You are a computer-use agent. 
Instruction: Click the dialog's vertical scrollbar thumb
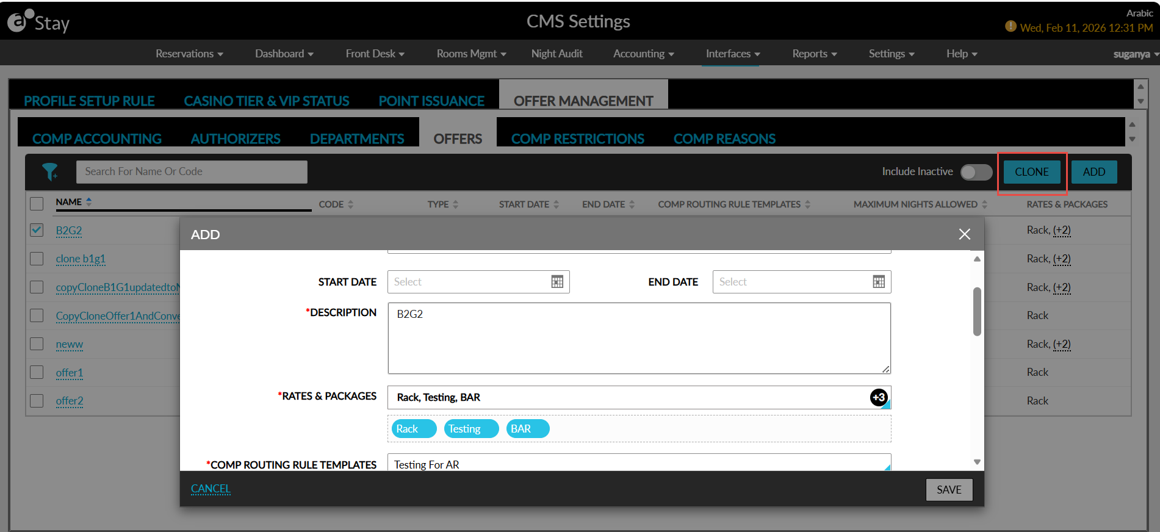(977, 311)
